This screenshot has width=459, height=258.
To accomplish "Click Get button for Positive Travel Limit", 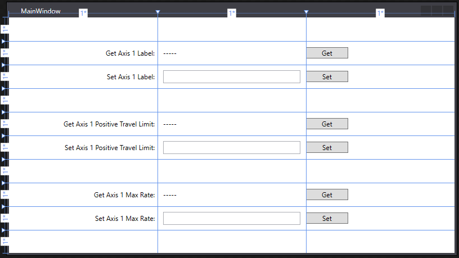I will [327, 124].
